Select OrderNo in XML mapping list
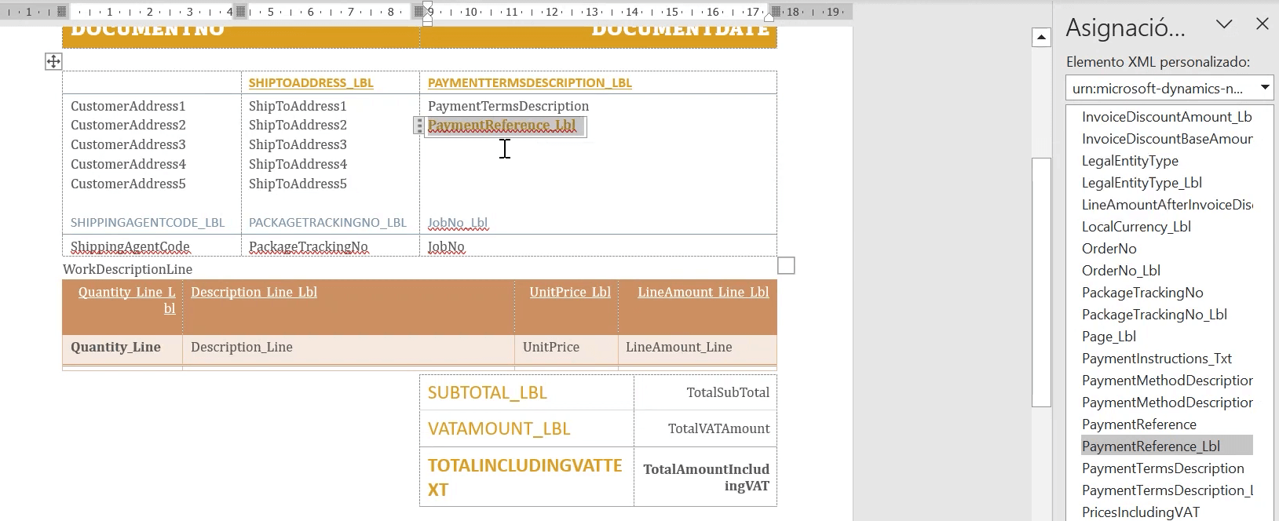 [1109, 249]
